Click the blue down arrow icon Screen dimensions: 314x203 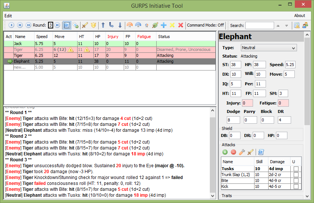coord(120,25)
